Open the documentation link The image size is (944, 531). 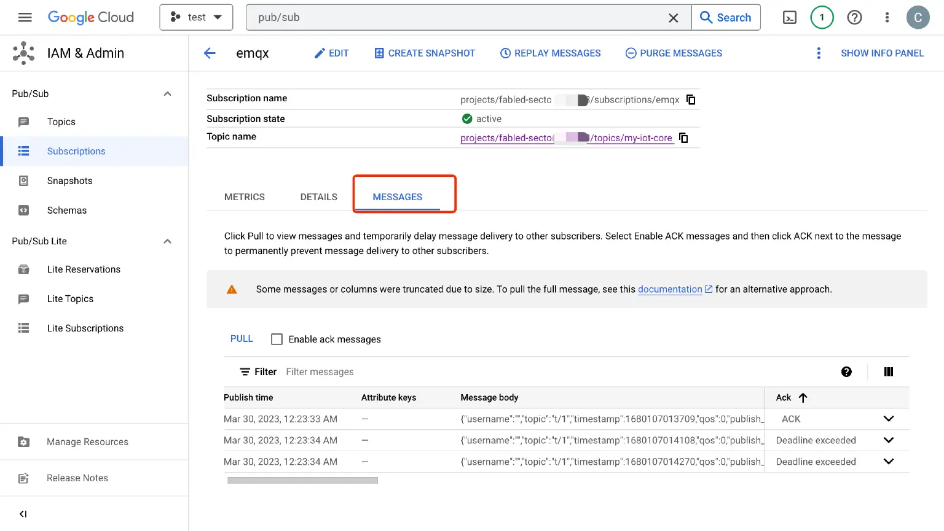click(x=670, y=289)
